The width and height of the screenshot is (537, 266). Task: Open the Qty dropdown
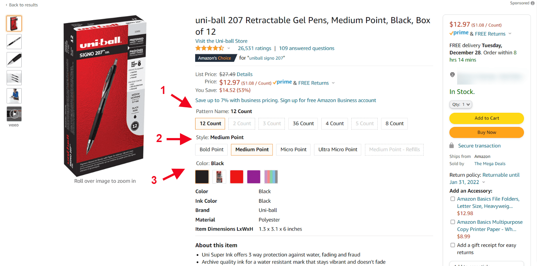461,104
